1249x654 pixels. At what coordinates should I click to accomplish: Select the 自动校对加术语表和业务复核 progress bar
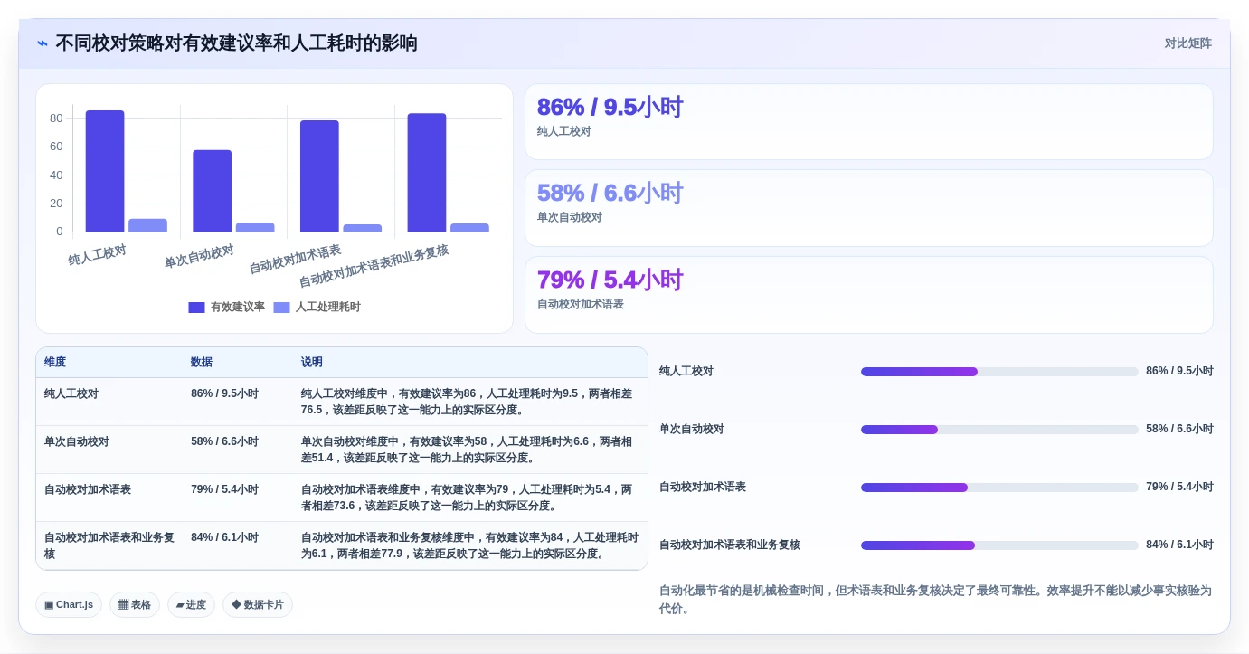click(x=999, y=545)
